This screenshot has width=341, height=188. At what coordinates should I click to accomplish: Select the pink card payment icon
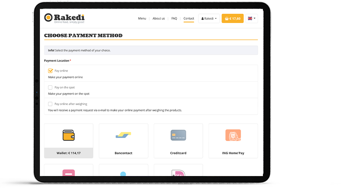(69, 173)
